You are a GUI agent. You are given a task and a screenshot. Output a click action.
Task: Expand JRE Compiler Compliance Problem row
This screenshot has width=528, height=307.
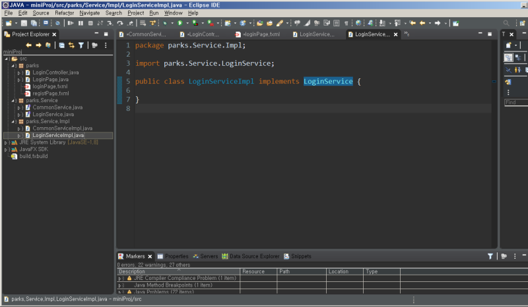point(119,279)
